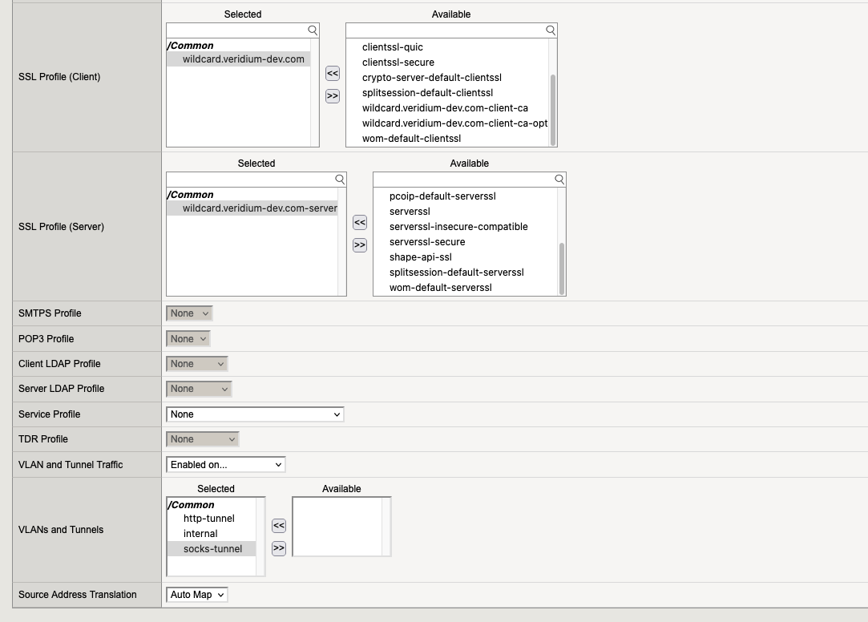The width and height of the screenshot is (868, 622).
Task: Open the VLAN and Tunnel Traffic dropdown
Action: [226, 465]
